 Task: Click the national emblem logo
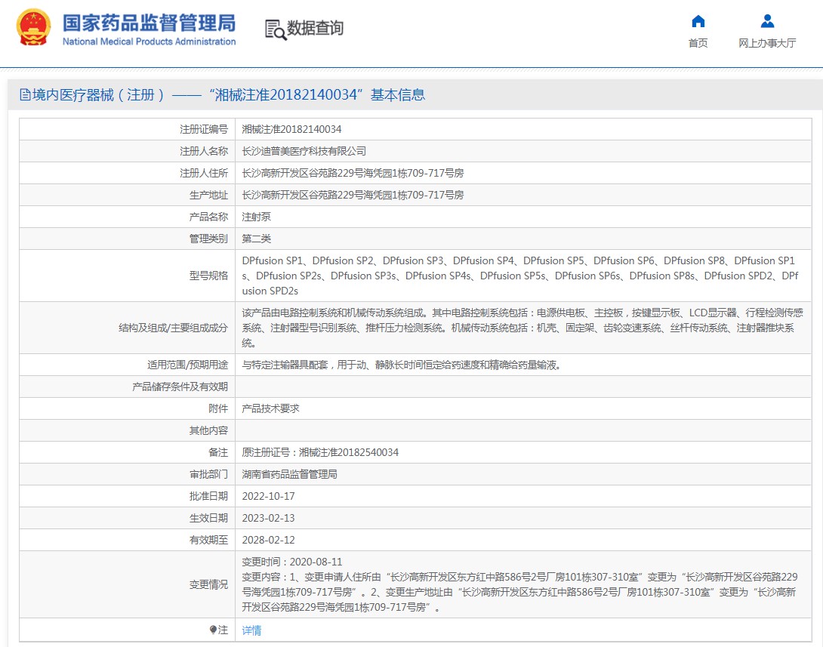coord(34,28)
